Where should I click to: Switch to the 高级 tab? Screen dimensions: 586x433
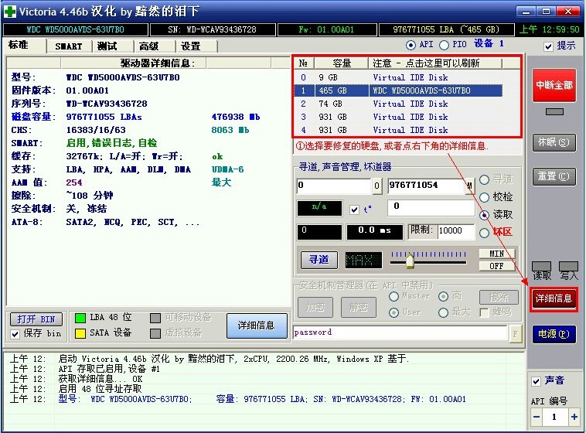[155, 46]
